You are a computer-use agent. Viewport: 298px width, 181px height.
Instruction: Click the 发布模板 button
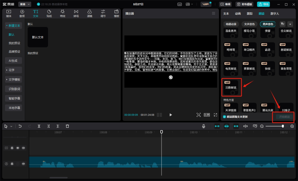pos(244,4)
